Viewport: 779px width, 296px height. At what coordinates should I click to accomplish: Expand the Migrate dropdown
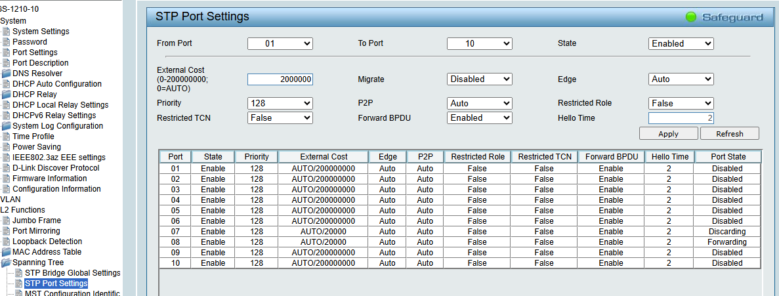click(479, 79)
